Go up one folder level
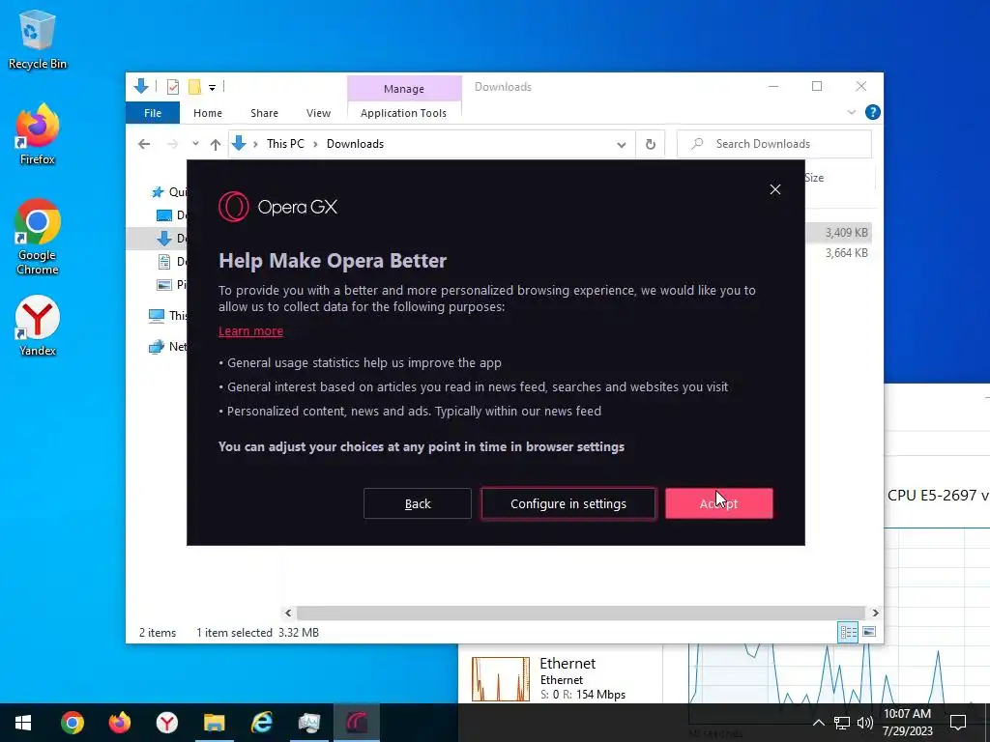Screen dimensions: 990x742 (216, 145)
